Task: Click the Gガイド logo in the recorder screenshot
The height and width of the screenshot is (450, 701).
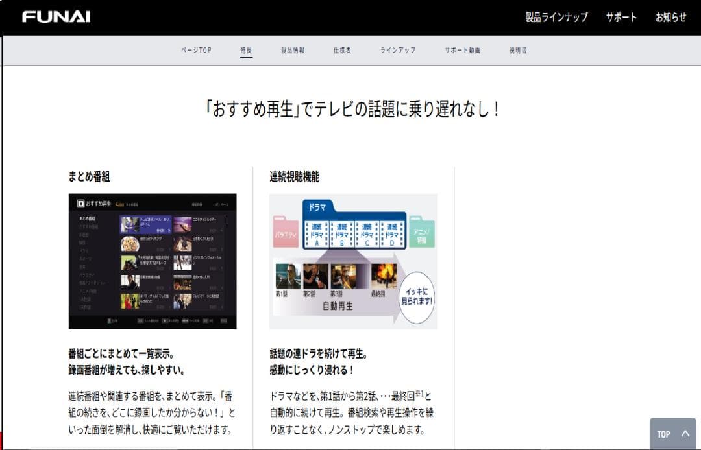Action: [x=120, y=204]
